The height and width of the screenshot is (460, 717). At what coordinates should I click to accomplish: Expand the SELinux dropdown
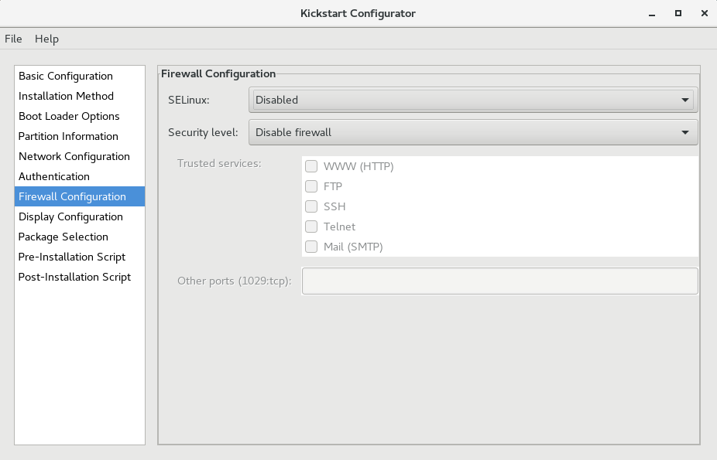[473, 100]
